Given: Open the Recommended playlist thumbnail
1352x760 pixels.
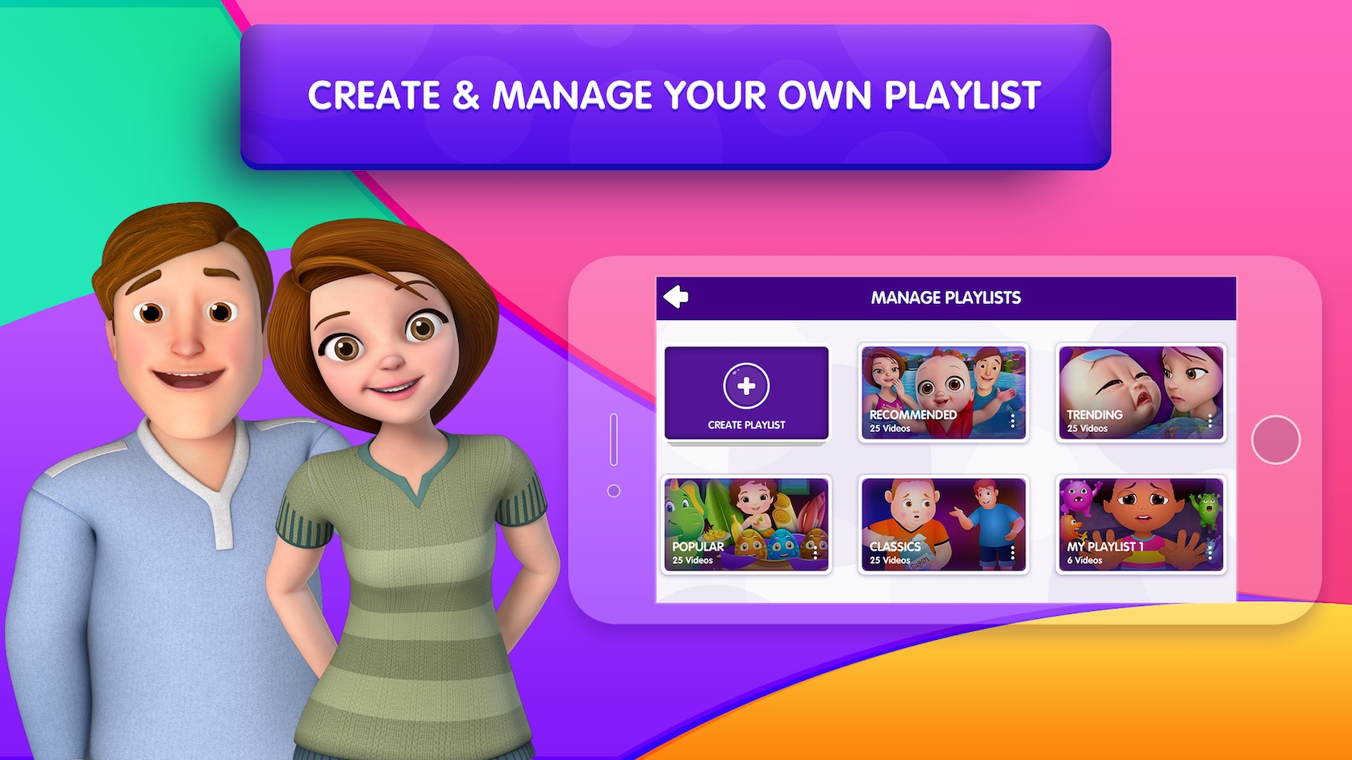Looking at the screenshot, I should (x=944, y=392).
